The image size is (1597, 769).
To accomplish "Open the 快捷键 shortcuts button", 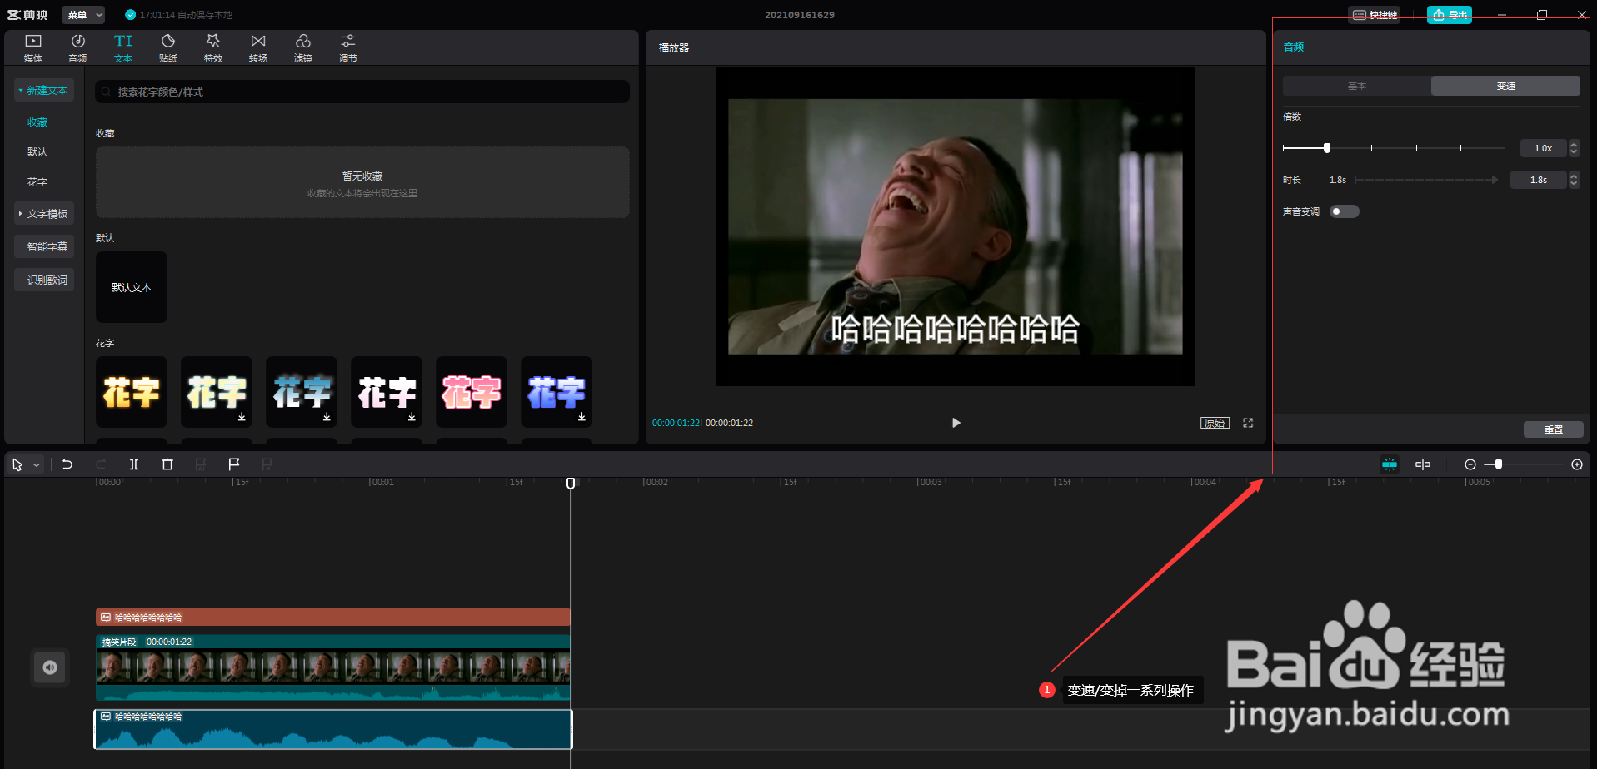I will 1375,15.
